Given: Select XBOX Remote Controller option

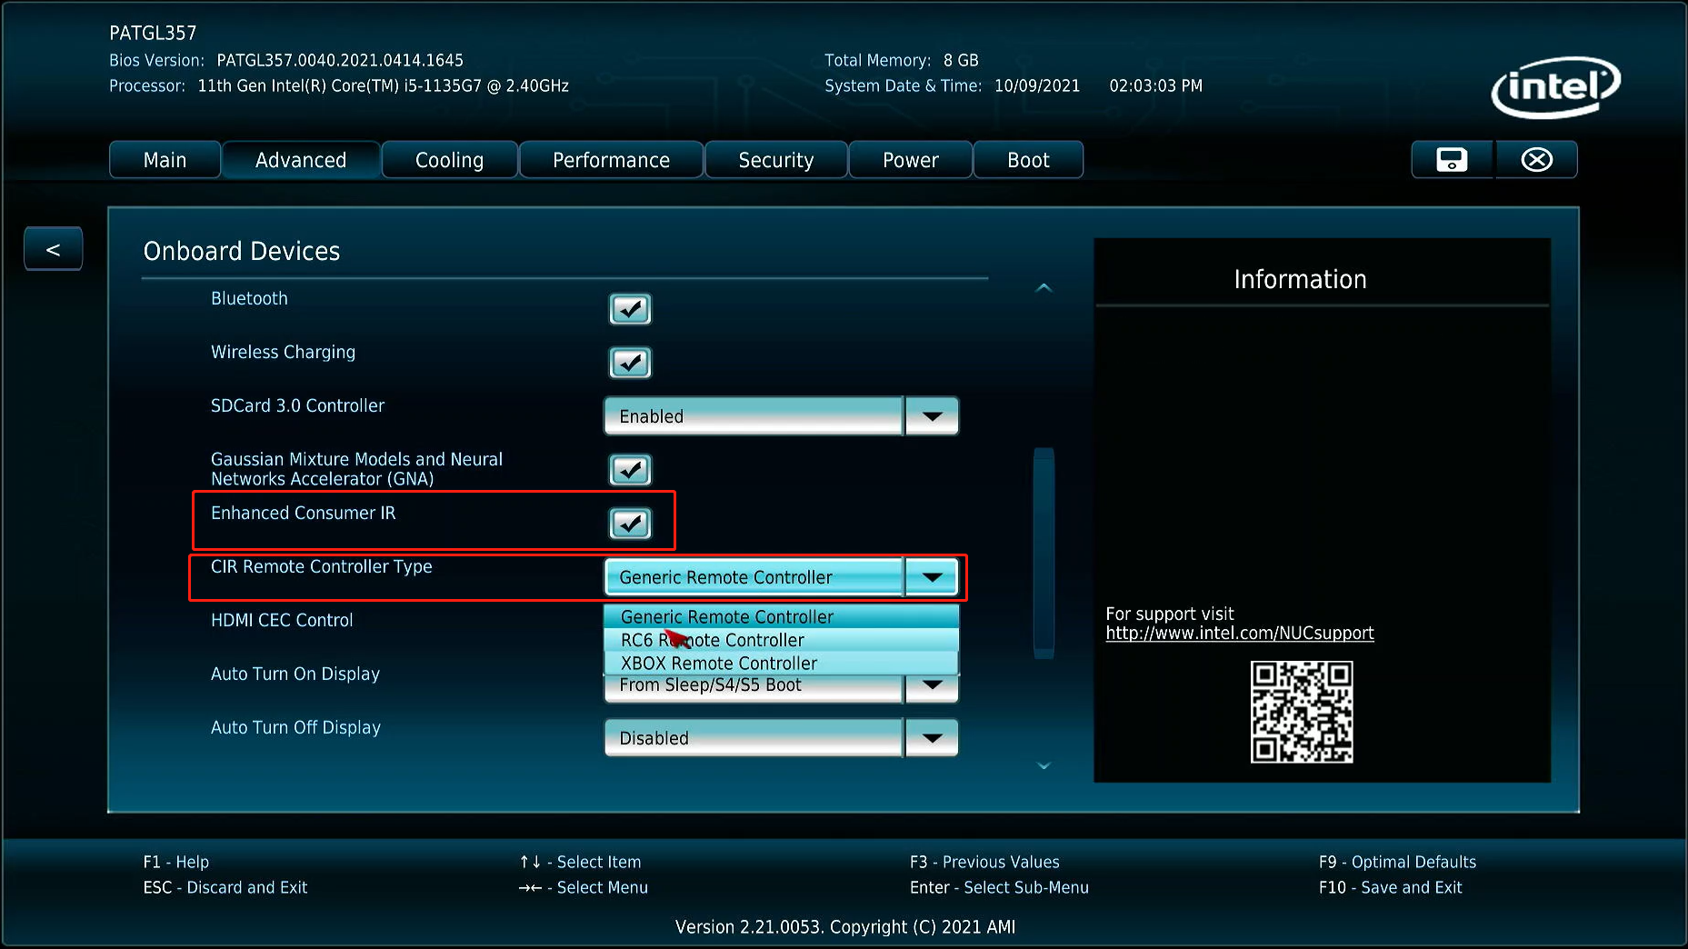Looking at the screenshot, I should click(x=781, y=664).
